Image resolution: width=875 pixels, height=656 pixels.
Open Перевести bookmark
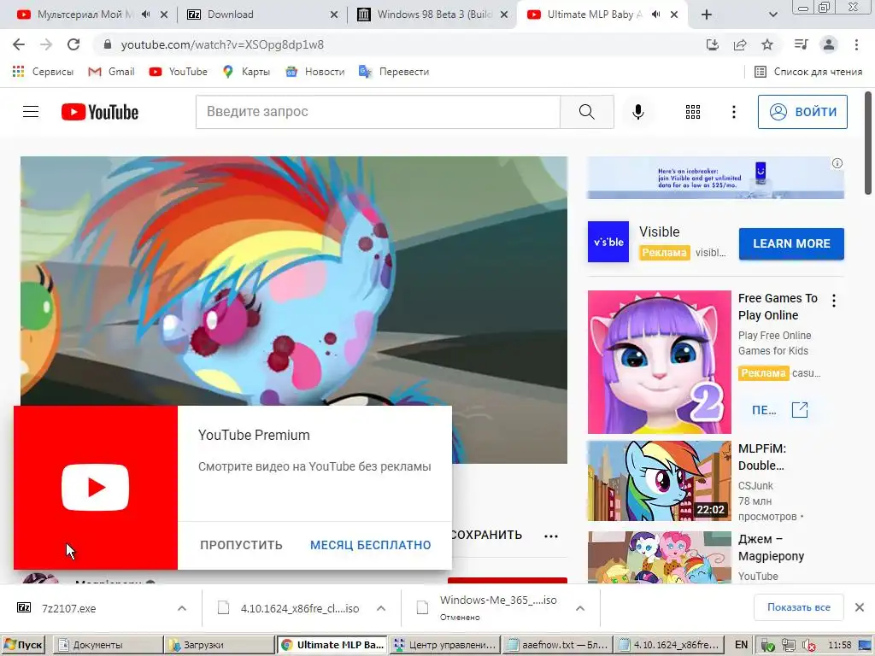[394, 72]
